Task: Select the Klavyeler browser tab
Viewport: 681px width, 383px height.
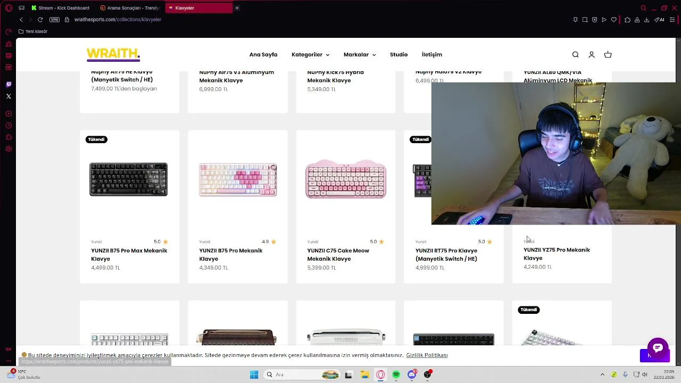Action: (x=198, y=8)
